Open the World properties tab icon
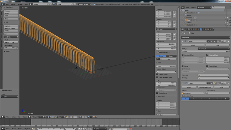 point(194,29)
